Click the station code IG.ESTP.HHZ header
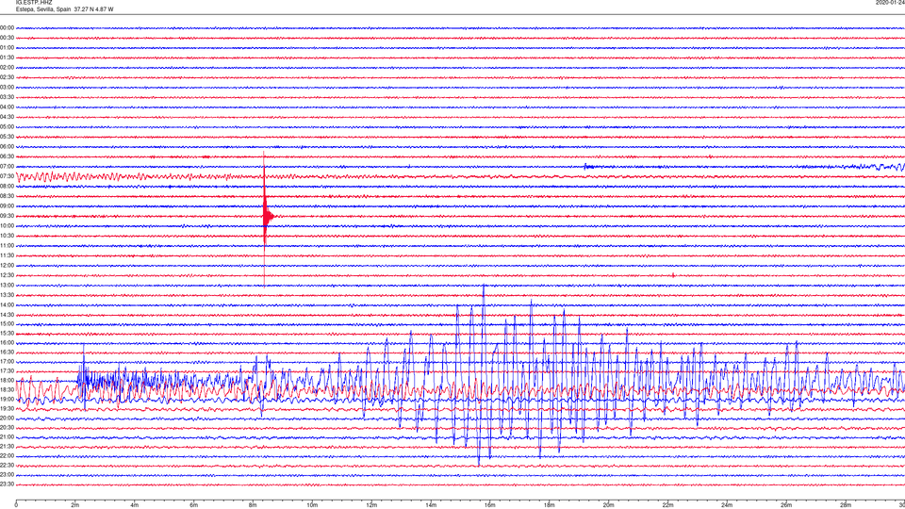905x509 pixels. coord(34,3)
